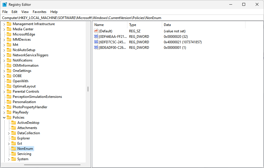Click the Servicing folder icon

click(x=14, y=154)
